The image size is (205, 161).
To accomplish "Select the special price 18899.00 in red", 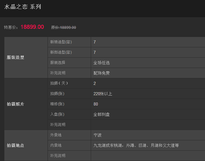I will click(32, 27).
